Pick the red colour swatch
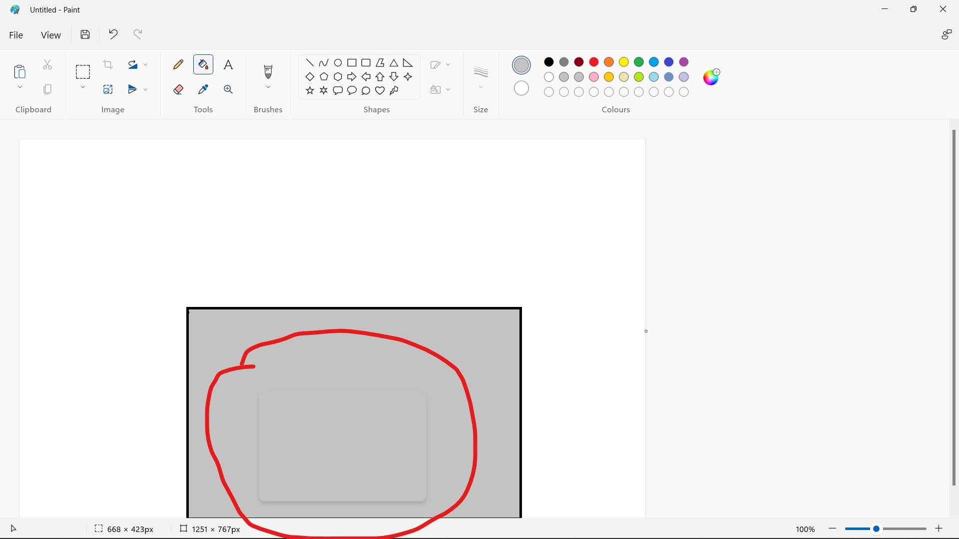This screenshot has height=539, width=959. (594, 62)
